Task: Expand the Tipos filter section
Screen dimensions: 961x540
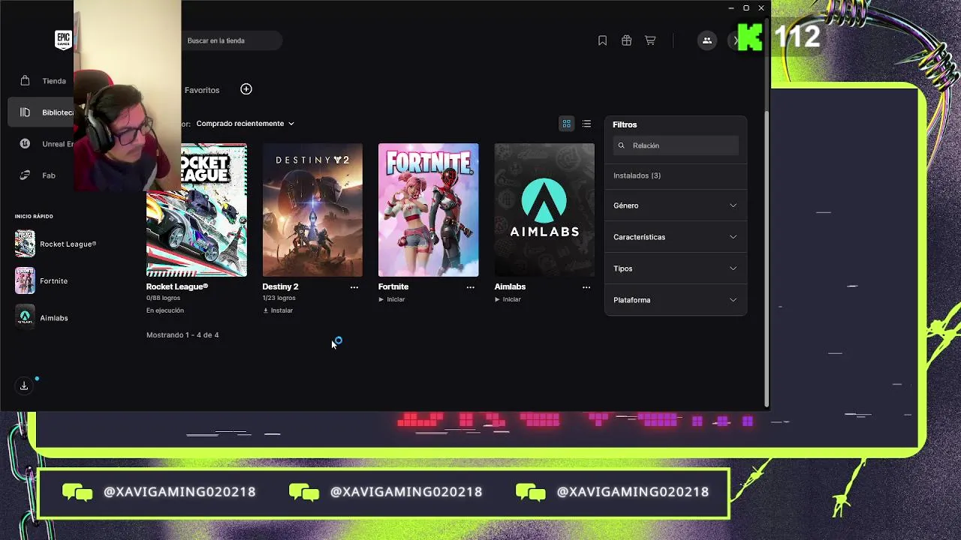Action: (x=676, y=268)
